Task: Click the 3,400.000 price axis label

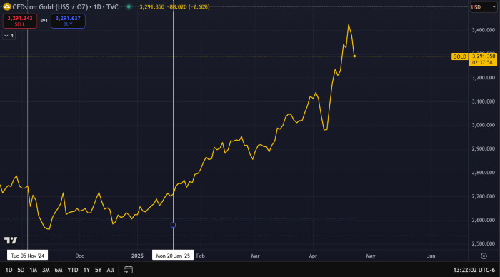Action: (484, 30)
